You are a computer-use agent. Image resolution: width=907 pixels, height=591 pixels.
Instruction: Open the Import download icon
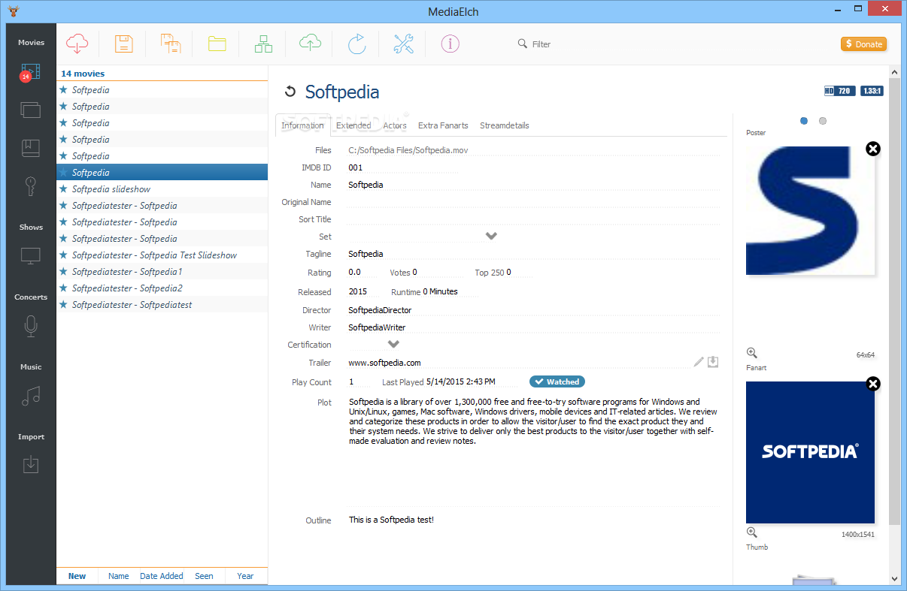click(x=31, y=465)
